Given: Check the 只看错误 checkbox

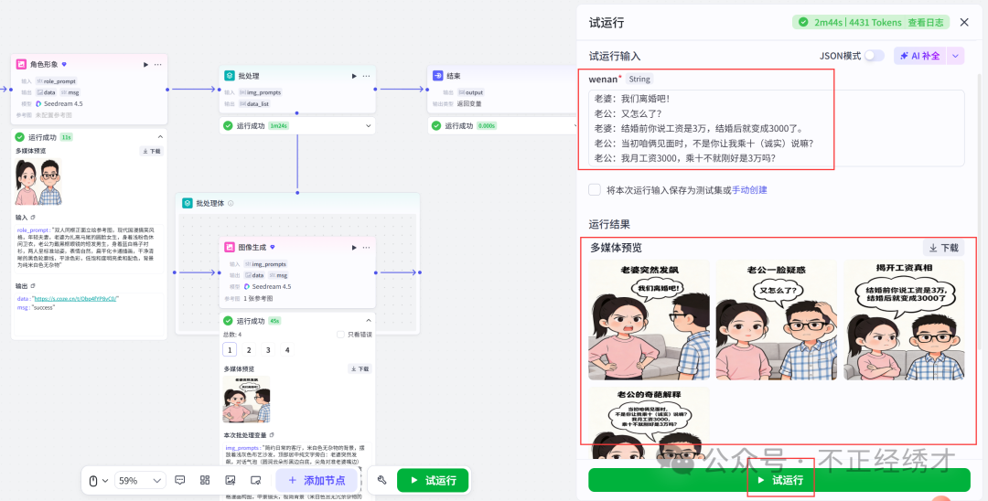Looking at the screenshot, I should pyautogui.click(x=341, y=335).
